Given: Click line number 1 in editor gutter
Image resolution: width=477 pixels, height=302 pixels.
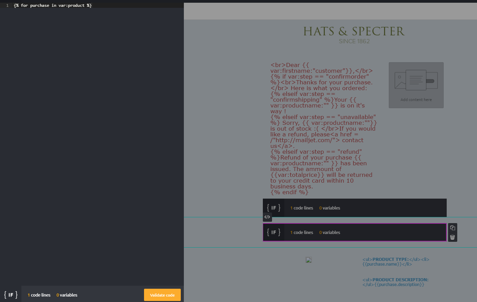Looking at the screenshot, I should tap(7, 5).
